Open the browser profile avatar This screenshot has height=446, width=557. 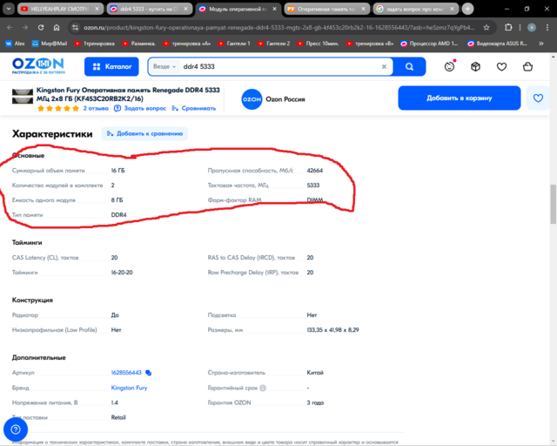coord(532,27)
